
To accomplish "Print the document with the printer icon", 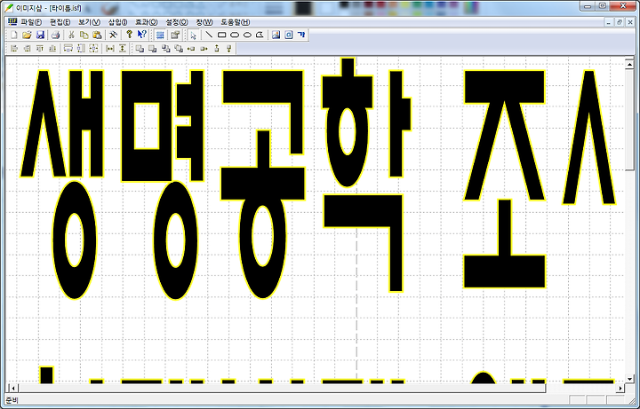I will [x=55, y=35].
